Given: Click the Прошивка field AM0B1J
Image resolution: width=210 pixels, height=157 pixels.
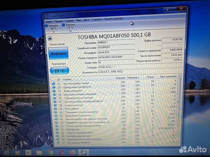Looking at the screenshot, I should tap(116, 42).
